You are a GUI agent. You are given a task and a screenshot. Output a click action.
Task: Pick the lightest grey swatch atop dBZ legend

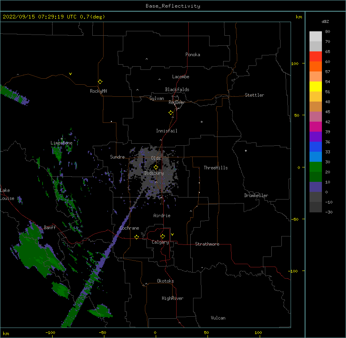pyautogui.click(x=315, y=36)
